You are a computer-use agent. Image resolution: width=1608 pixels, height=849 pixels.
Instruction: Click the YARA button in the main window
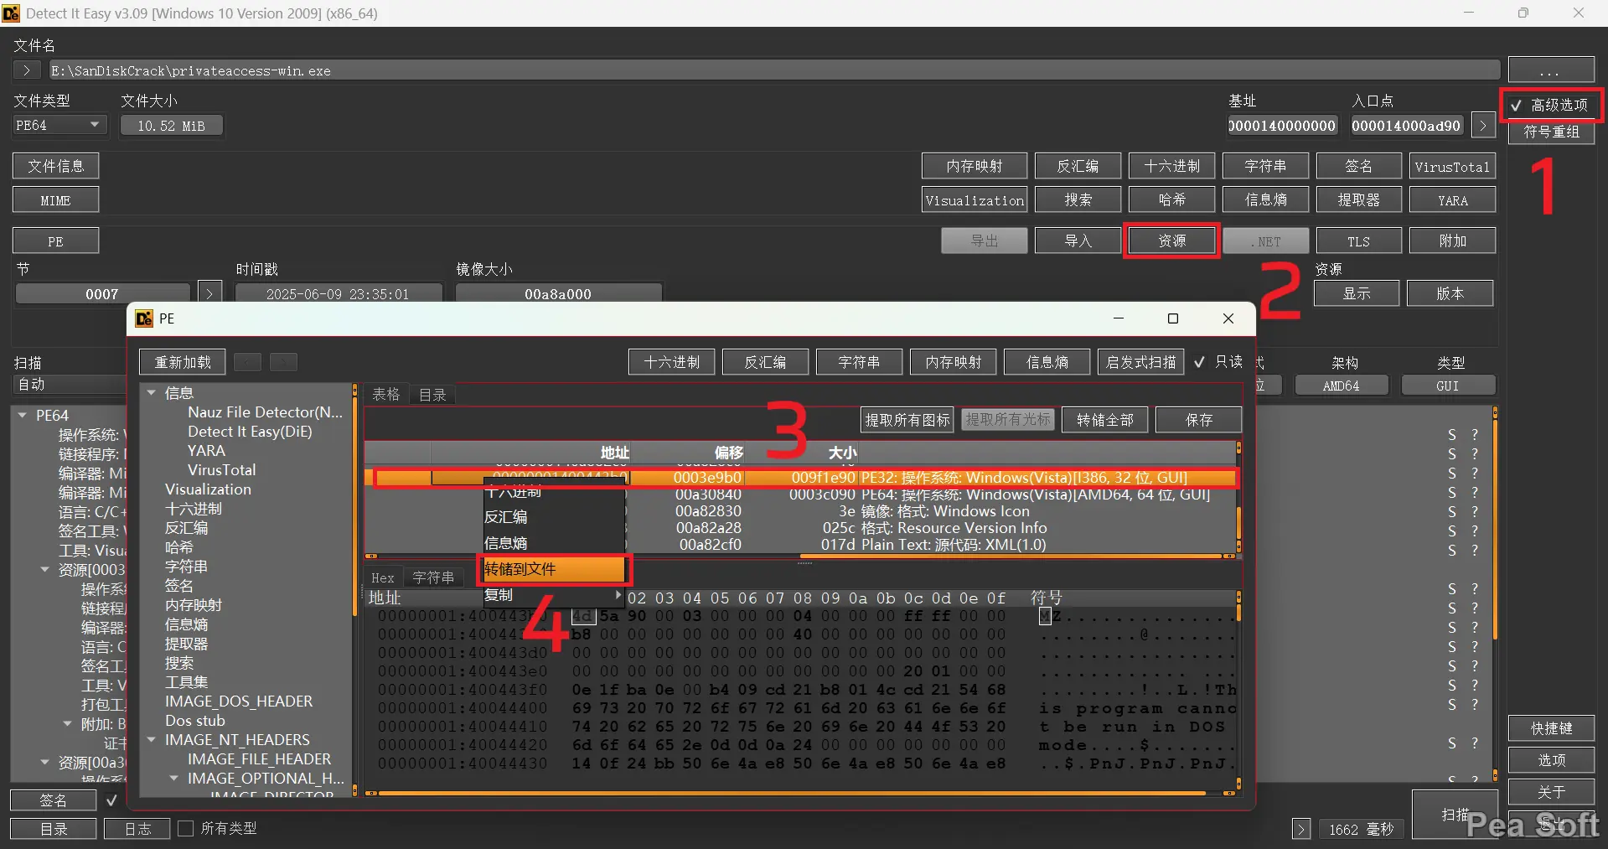[1452, 200]
